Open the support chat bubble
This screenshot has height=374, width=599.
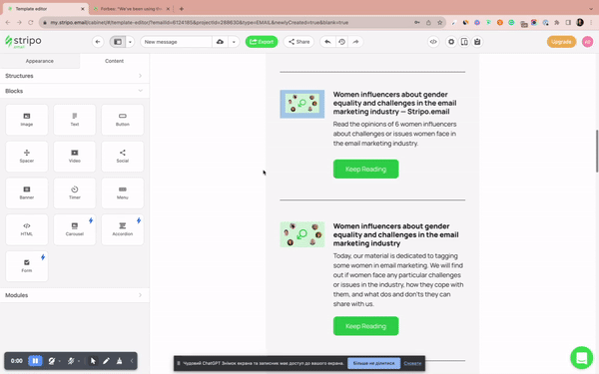(581, 358)
